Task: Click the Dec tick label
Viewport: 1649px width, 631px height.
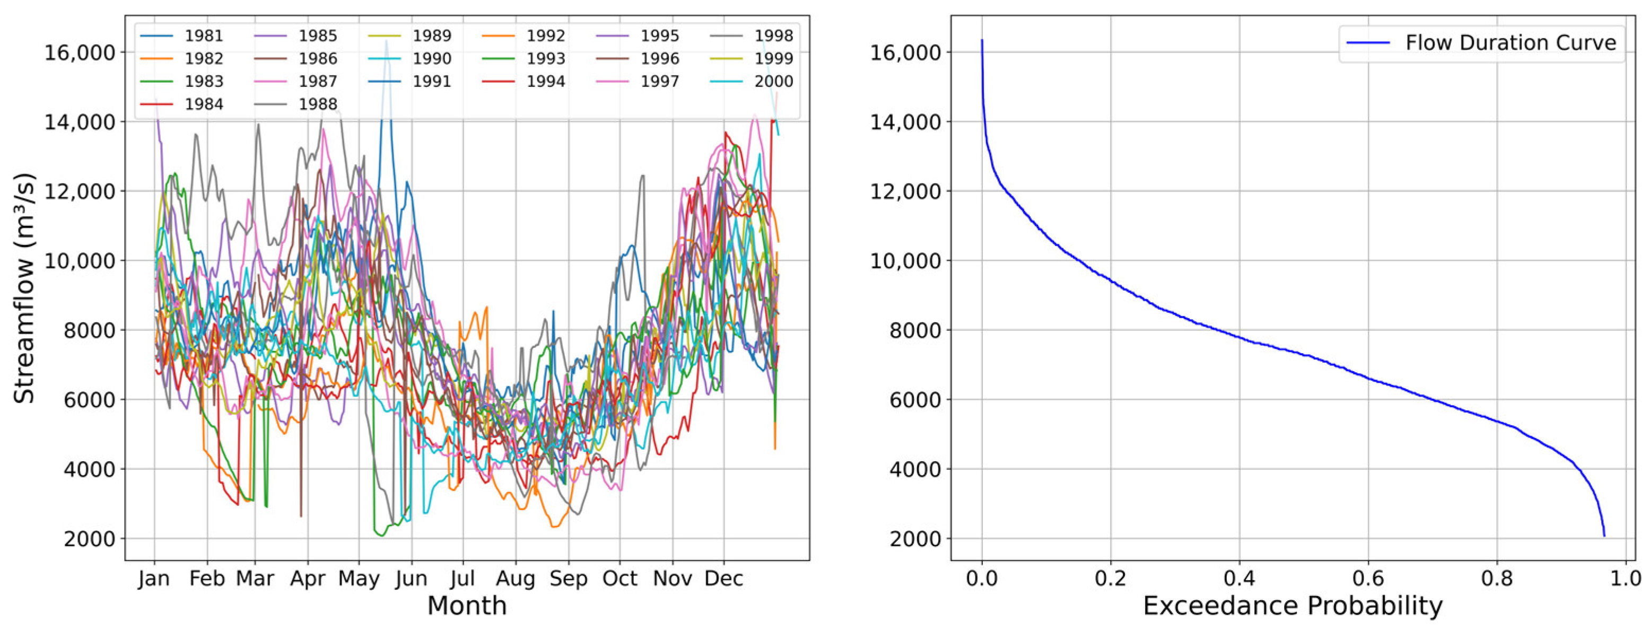Action: click(x=724, y=579)
